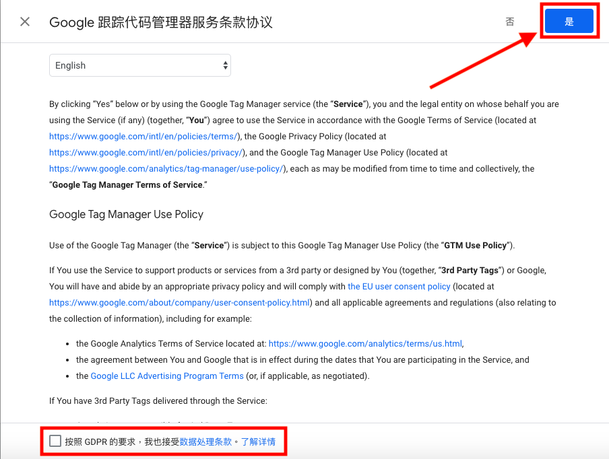
Task: Tick the GDPR acceptance checkbox
Action: pos(55,441)
